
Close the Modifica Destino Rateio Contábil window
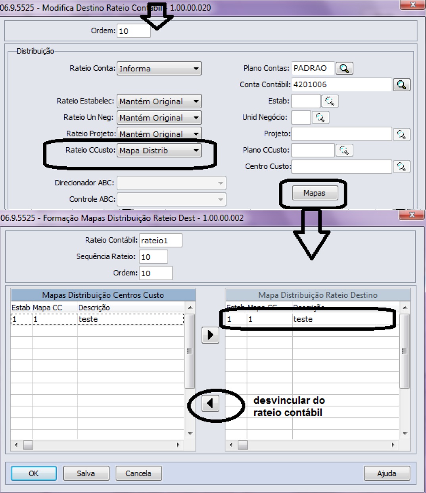[413, 4]
